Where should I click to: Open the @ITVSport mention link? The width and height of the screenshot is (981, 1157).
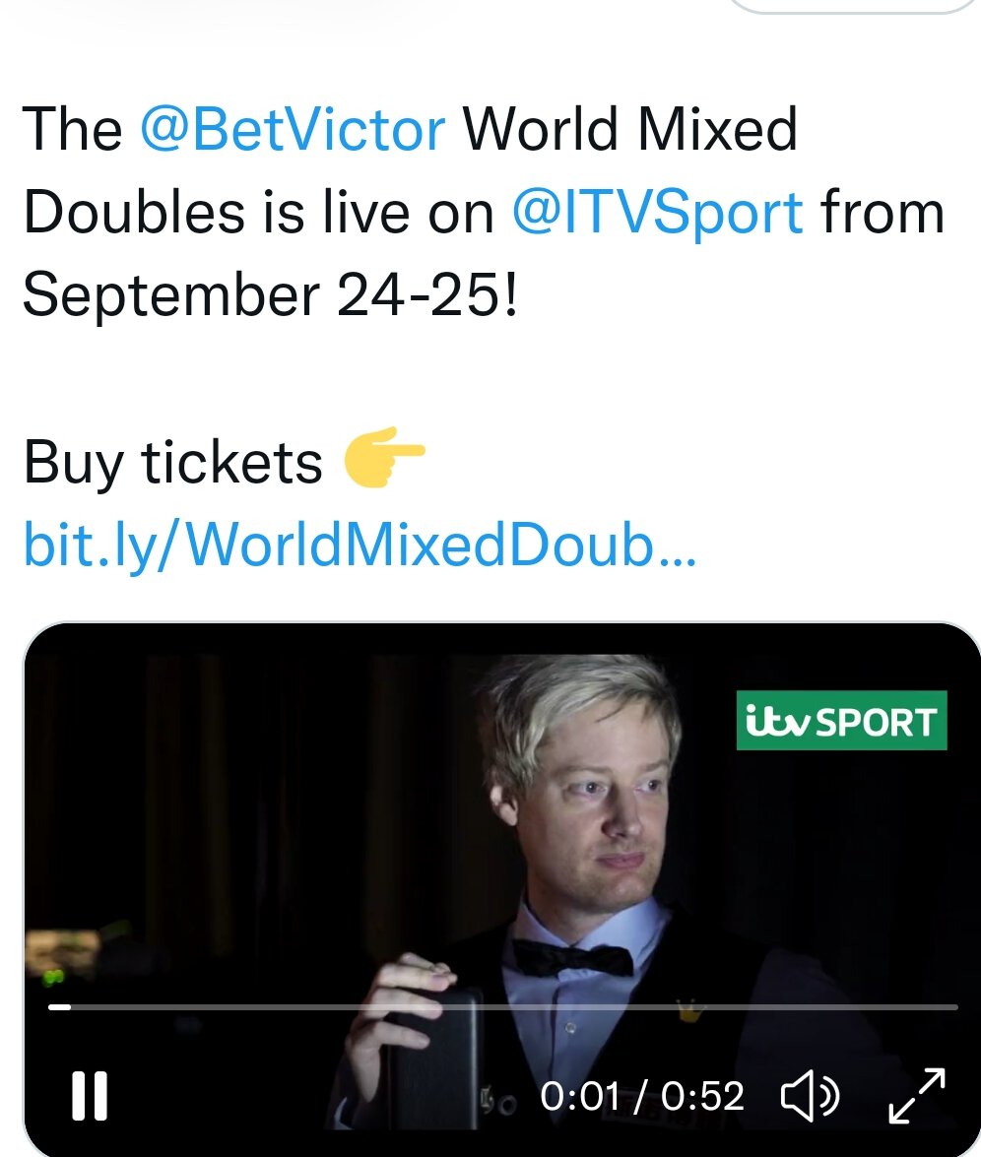click(x=658, y=213)
